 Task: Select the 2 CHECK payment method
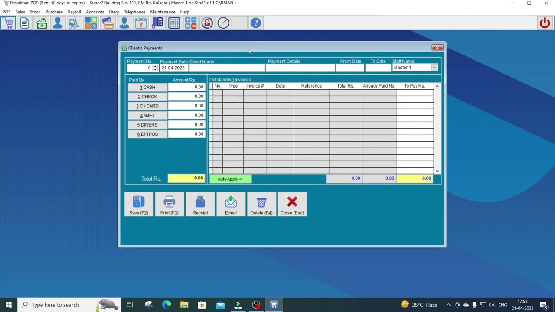click(x=147, y=97)
